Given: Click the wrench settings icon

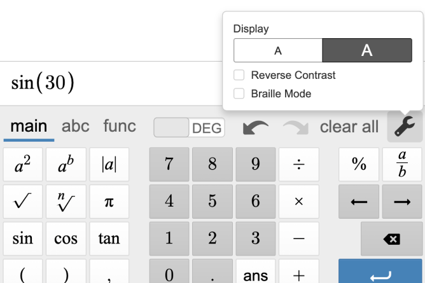Looking at the screenshot, I should [x=405, y=127].
